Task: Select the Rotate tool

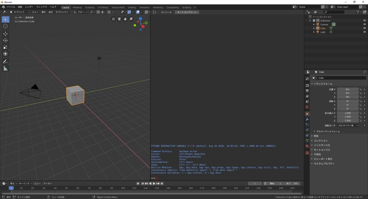Action: [5, 40]
